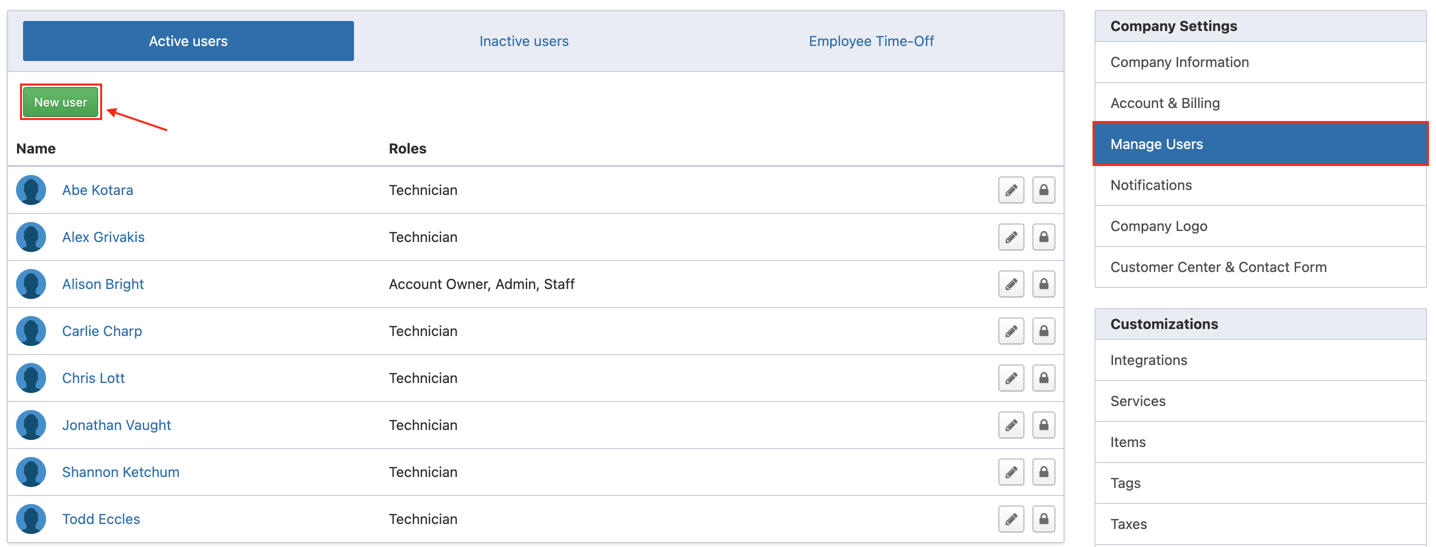This screenshot has width=1436, height=547.
Task: Go to Company Information settings
Action: pos(1179,62)
